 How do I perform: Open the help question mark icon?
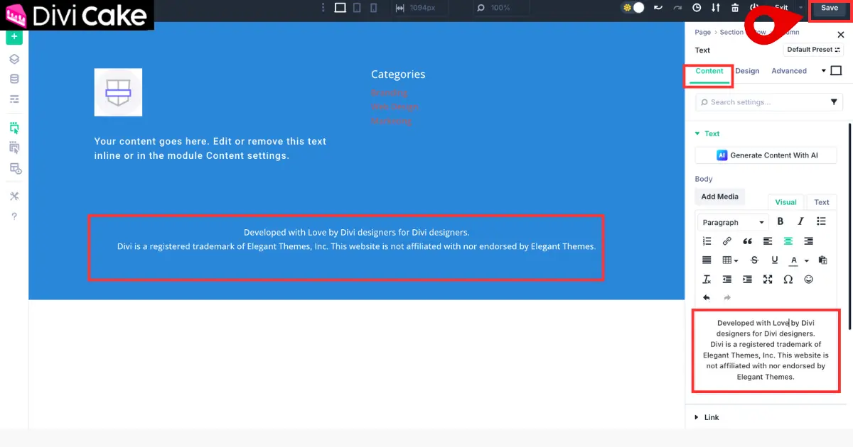point(14,216)
